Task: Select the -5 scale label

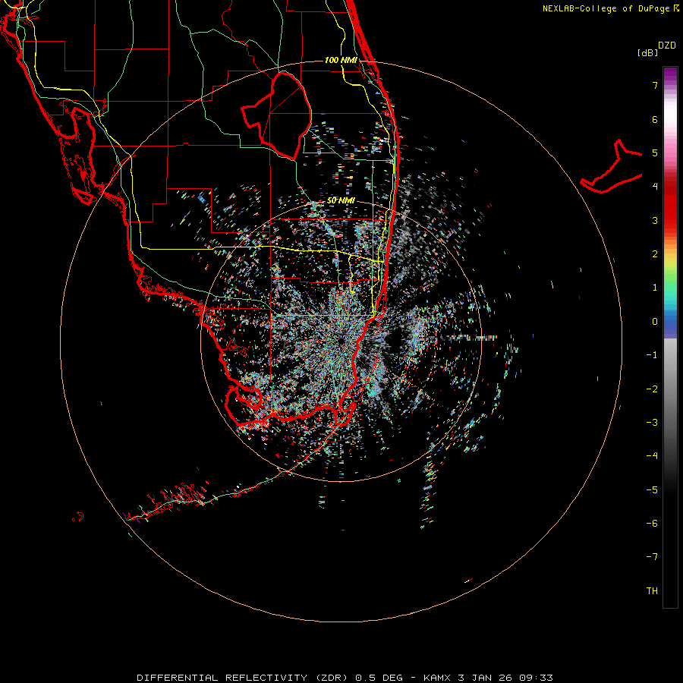Action: (x=652, y=490)
